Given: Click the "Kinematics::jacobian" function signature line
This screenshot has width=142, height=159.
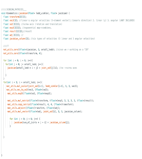Looking at the screenshot, I should click(x=35, y=13).
